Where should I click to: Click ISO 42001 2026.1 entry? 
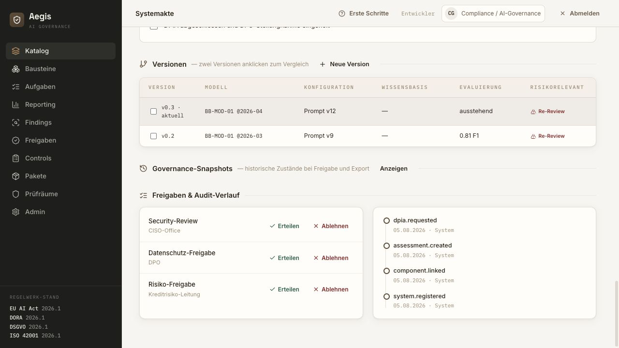coord(35,335)
